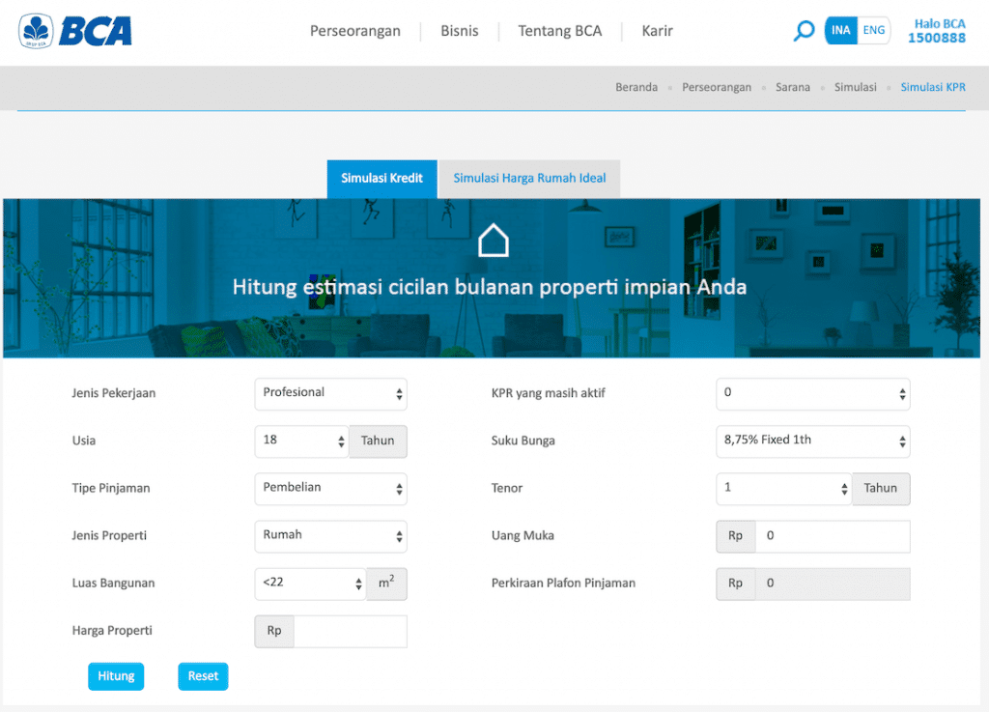Open the Jenis Properti dropdown
989x712 pixels.
pos(330,535)
